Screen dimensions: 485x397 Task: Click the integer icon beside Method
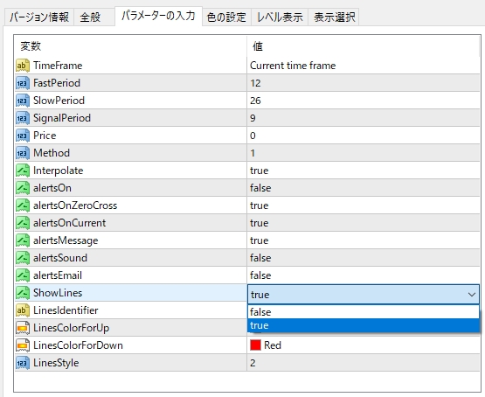(23, 153)
